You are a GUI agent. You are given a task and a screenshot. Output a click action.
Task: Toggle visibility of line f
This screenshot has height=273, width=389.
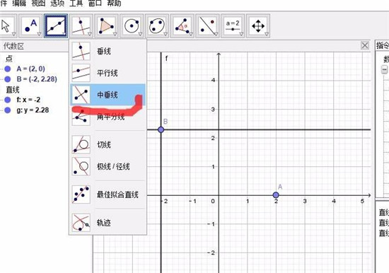(8, 100)
